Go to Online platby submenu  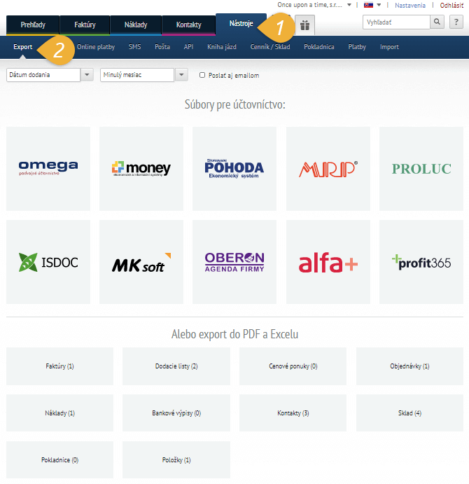(96, 47)
